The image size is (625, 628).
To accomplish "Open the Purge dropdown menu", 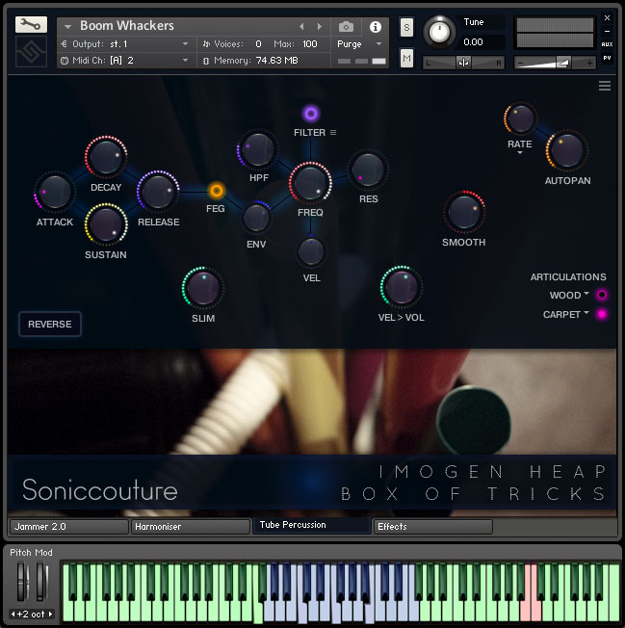I will (359, 44).
